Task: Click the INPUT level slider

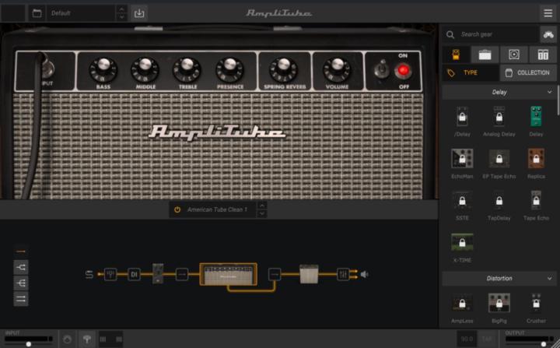Action: (28, 343)
